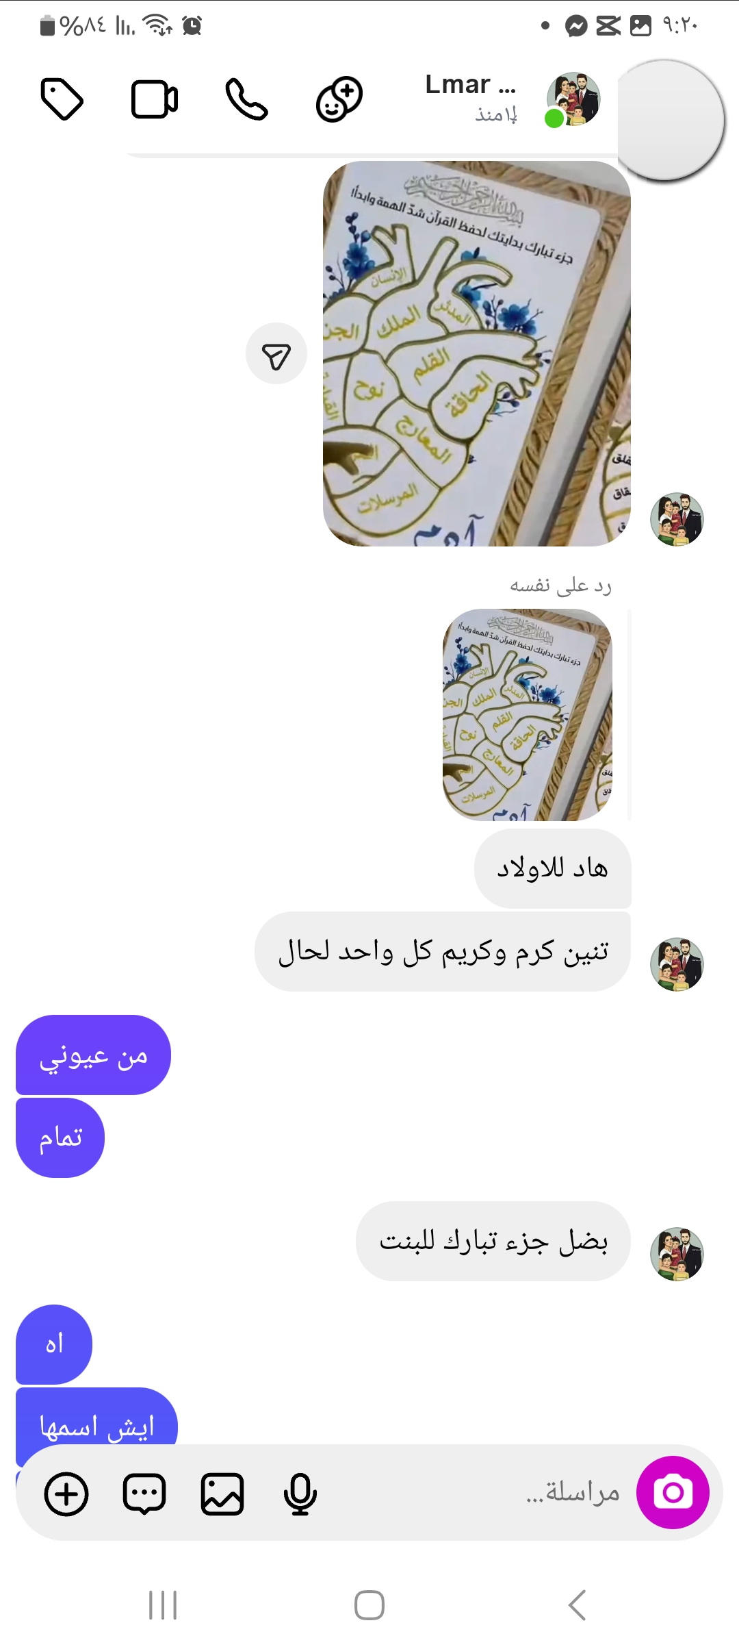This screenshot has width=739, height=1649.
Task: Open the plus attachments menu
Action: 66,1494
